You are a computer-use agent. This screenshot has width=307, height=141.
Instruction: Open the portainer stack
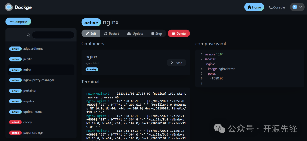41,91
